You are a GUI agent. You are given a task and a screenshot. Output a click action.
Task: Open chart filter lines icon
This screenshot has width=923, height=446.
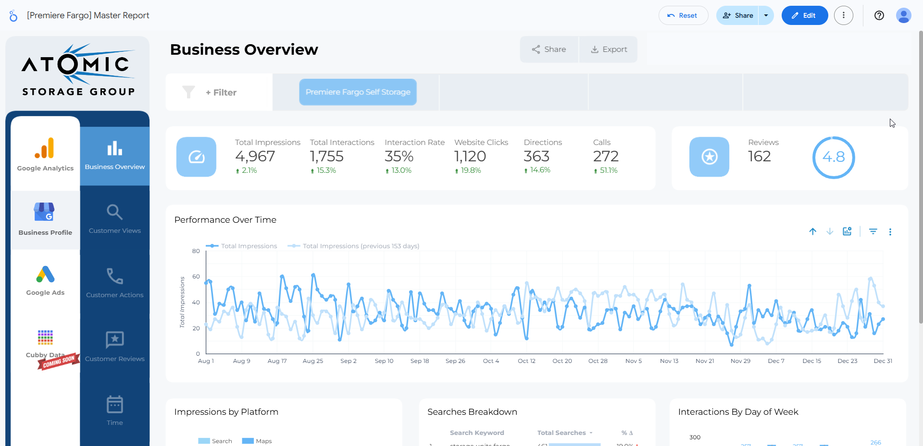coord(873,231)
